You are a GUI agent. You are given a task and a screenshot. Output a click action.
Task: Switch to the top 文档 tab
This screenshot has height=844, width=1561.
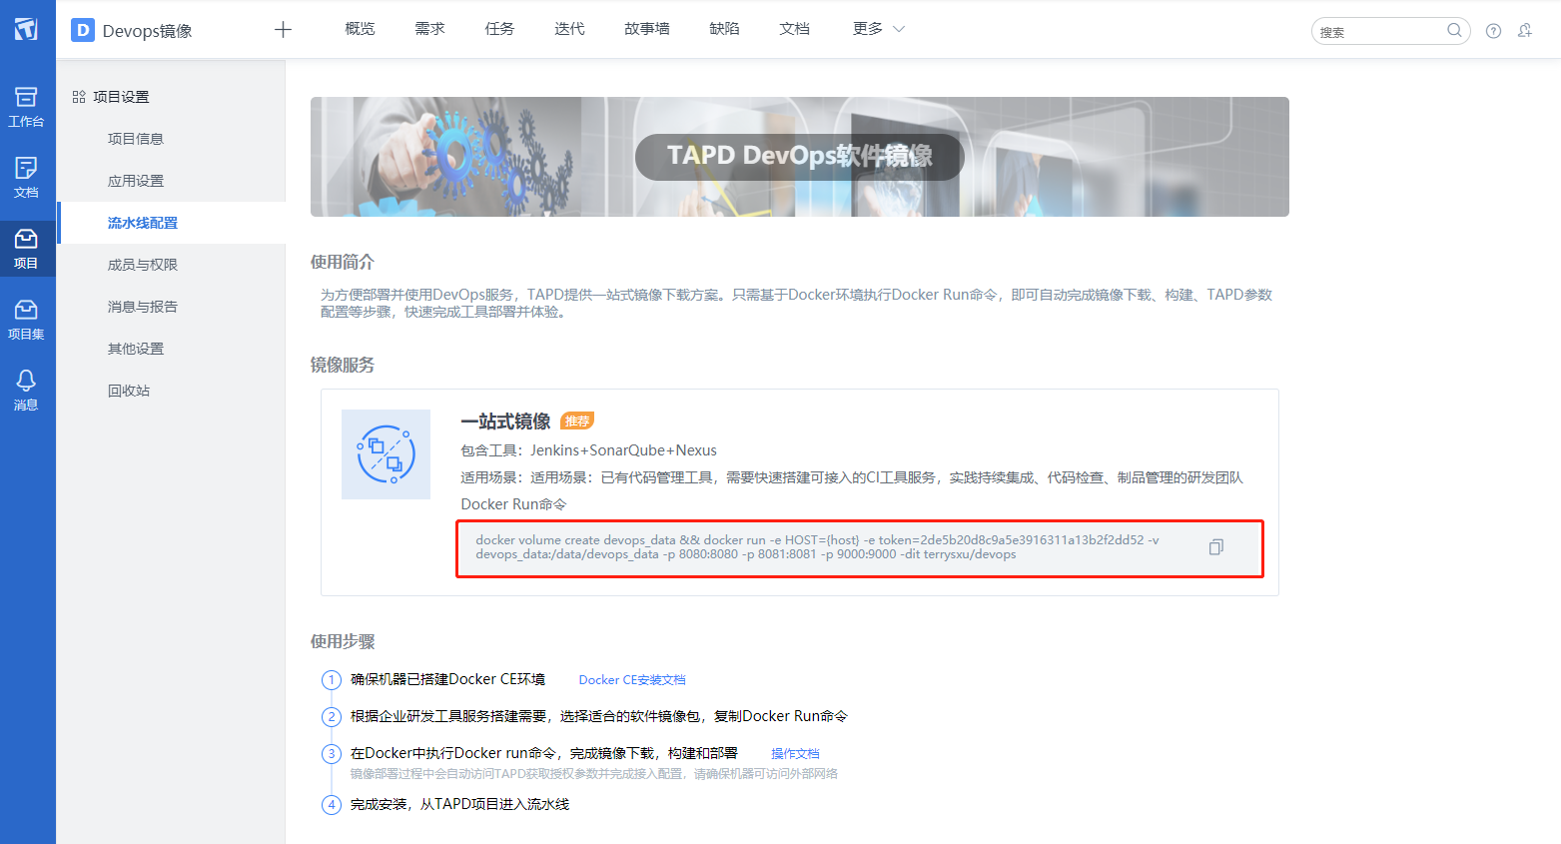[794, 29]
